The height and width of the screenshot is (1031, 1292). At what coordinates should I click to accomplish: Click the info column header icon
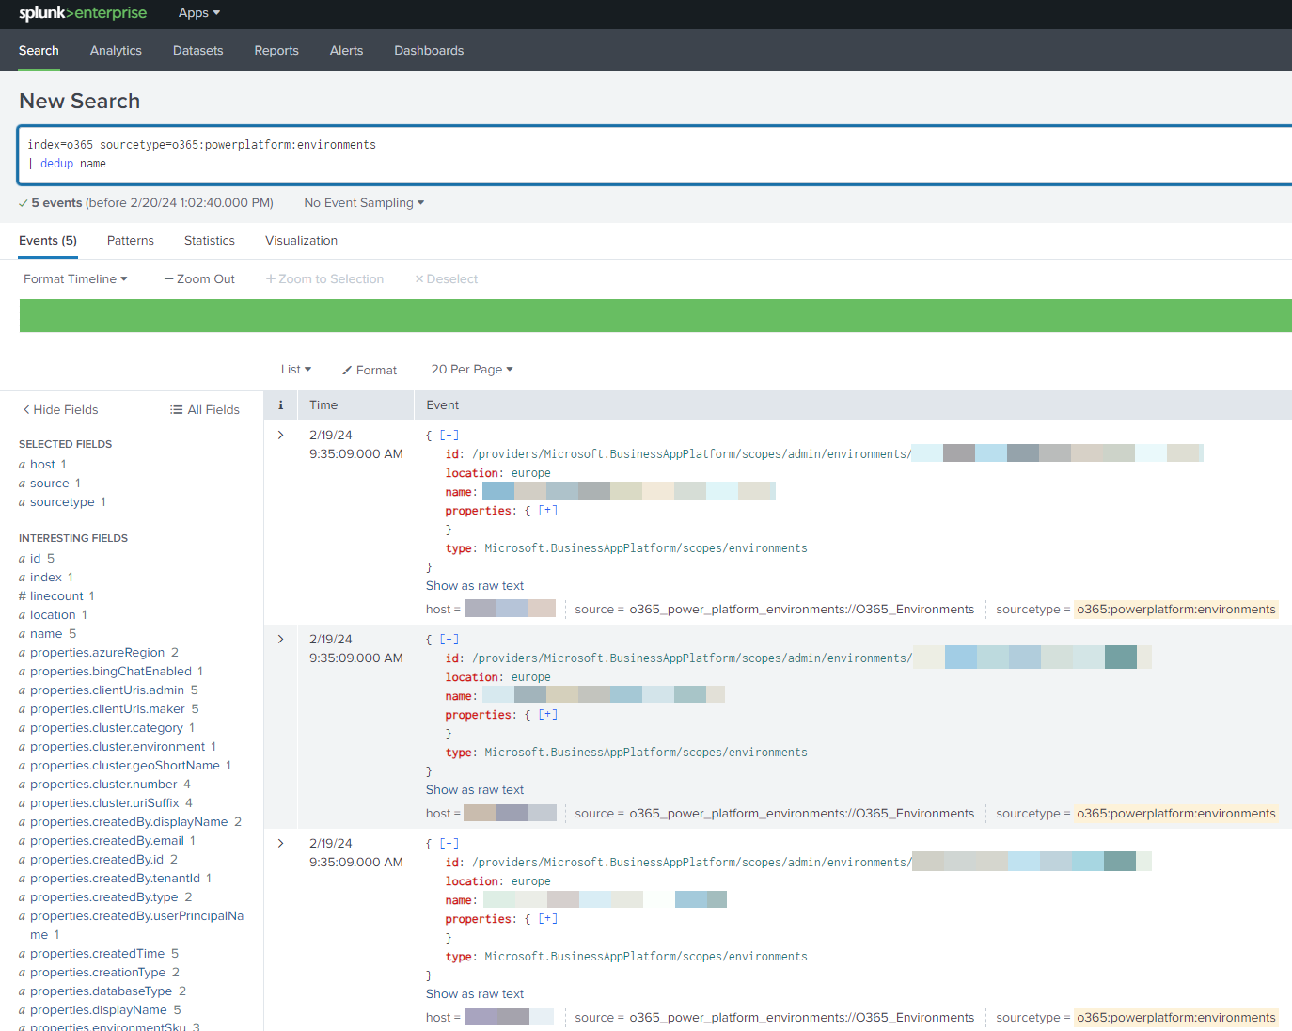click(280, 405)
